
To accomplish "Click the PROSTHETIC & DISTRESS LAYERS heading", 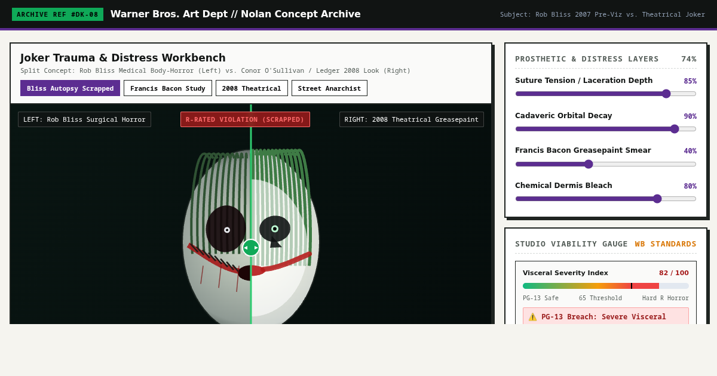I will click(587, 59).
